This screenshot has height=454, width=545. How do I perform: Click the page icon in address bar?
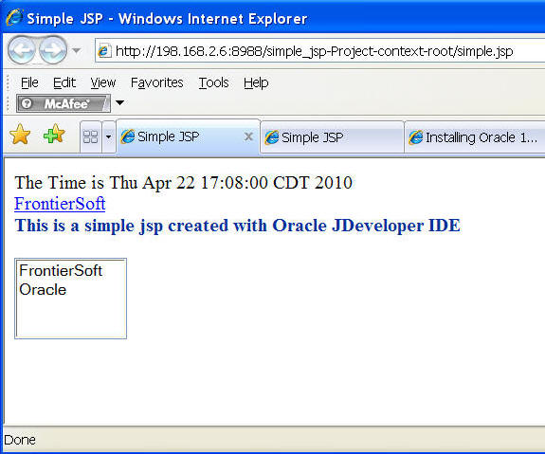(x=104, y=51)
